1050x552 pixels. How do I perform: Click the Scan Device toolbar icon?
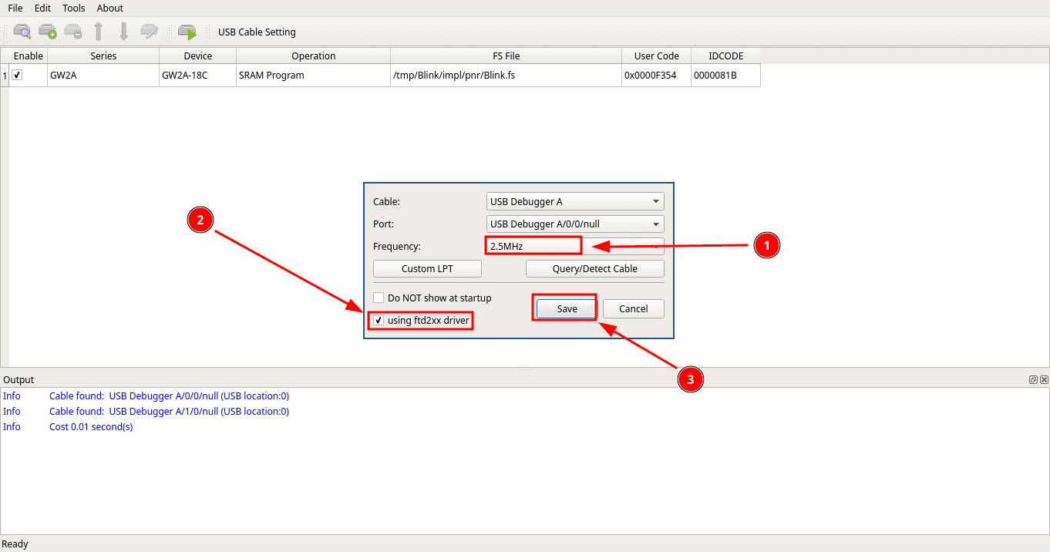(22, 32)
